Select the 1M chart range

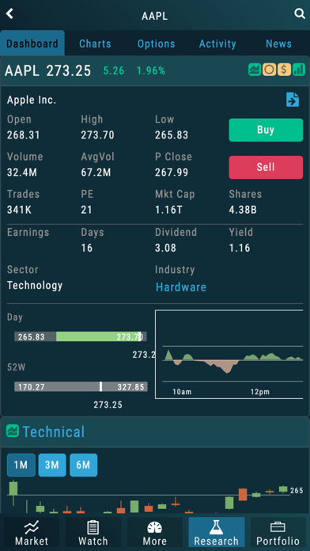(x=21, y=465)
